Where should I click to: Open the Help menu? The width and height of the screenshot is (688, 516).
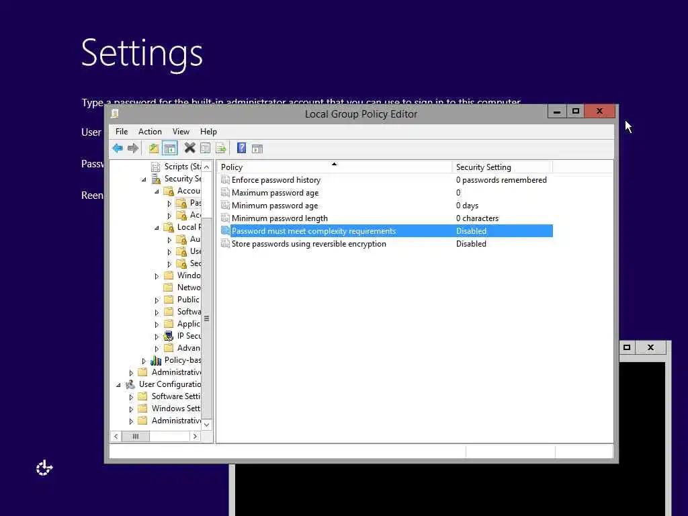[x=208, y=132]
